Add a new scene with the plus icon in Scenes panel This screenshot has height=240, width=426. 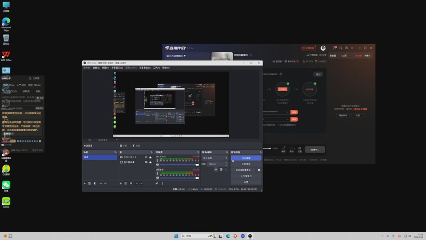pyautogui.click(x=85, y=183)
